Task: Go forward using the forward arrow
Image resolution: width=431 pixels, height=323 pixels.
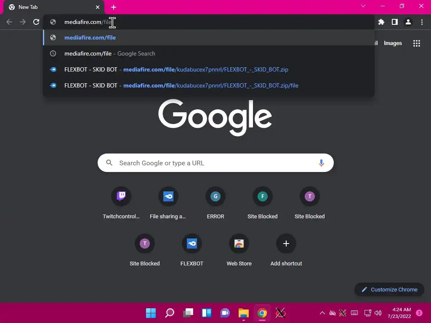Action: 23,22
